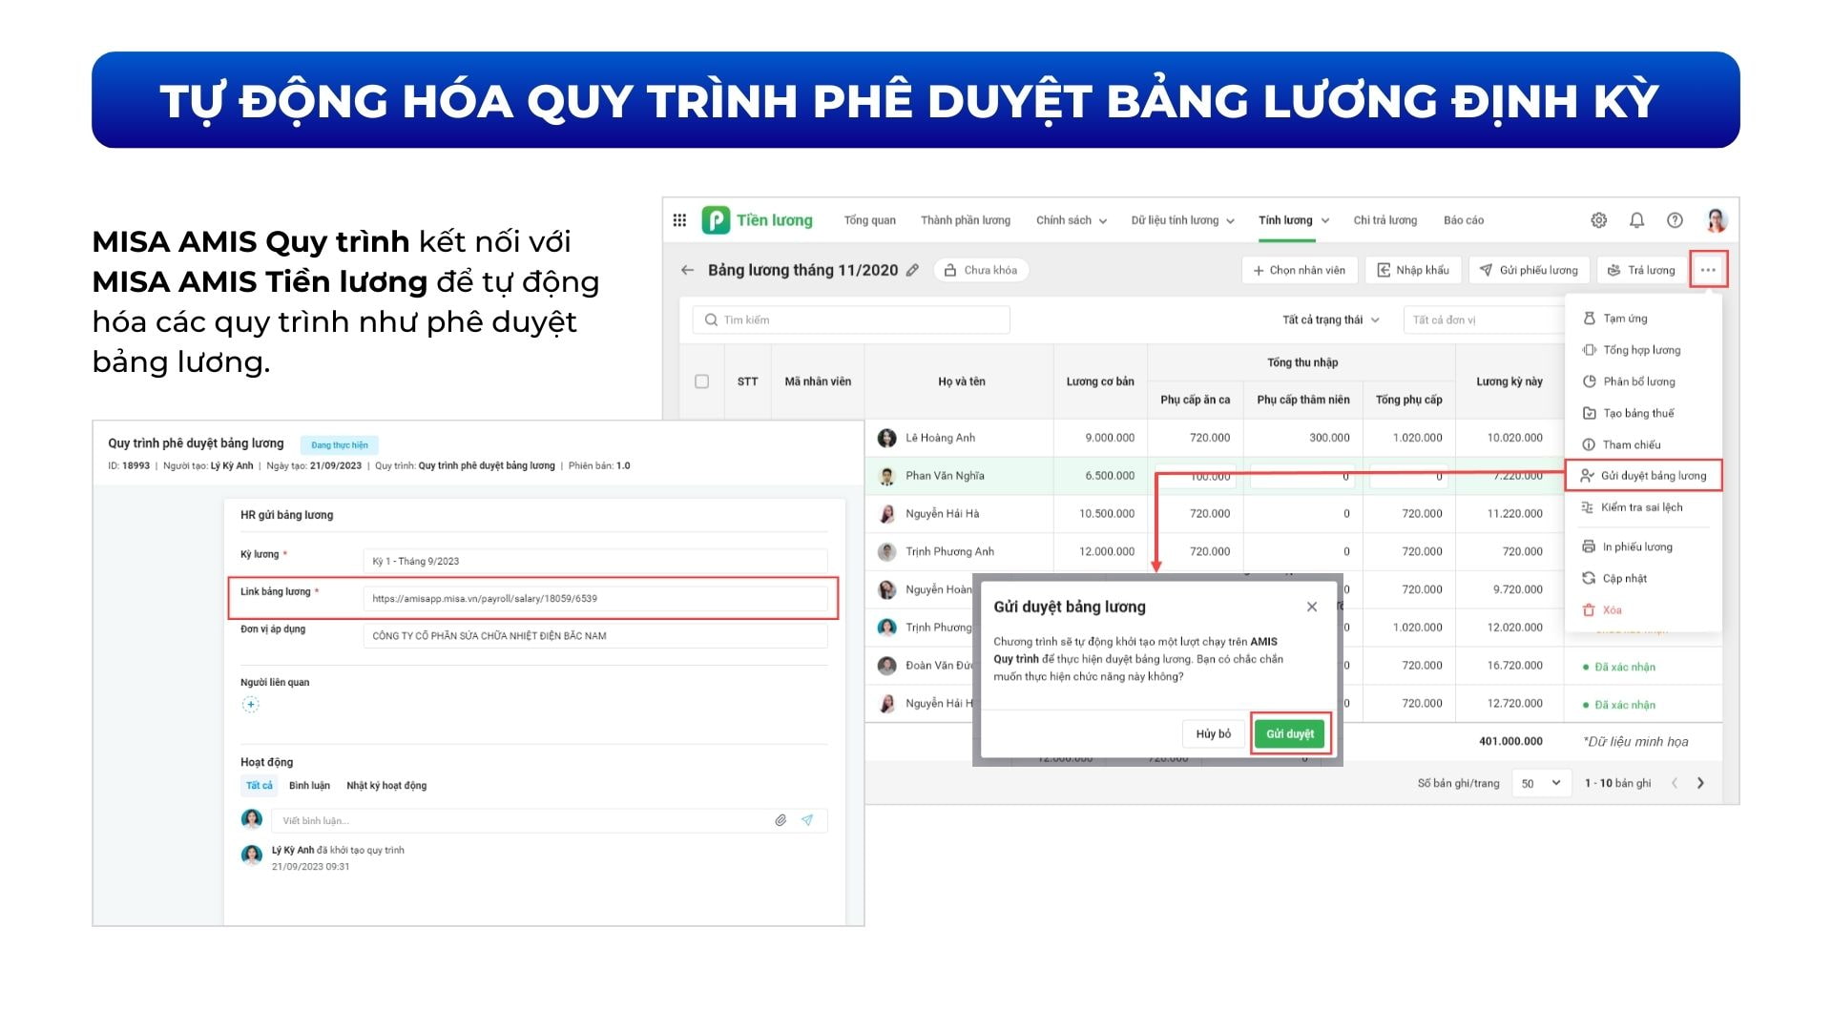1832x1030 pixels.
Task: Click the Chưa khóa status button
Action: (x=981, y=270)
